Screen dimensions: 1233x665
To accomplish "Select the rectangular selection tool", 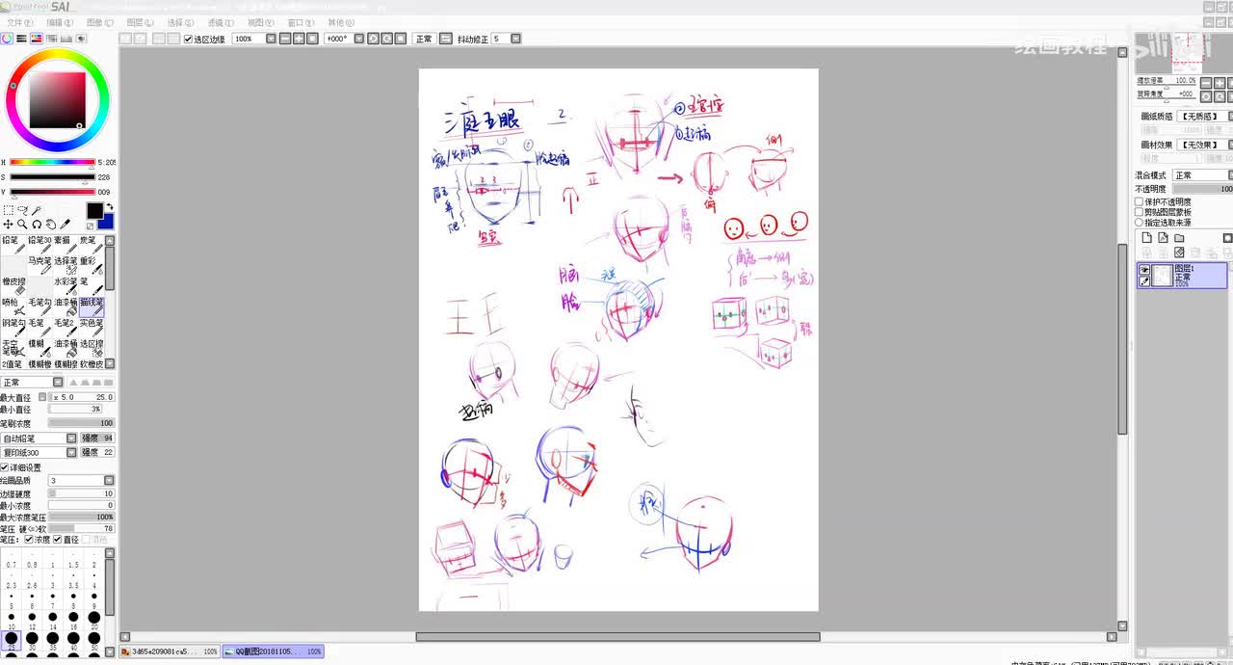I will pos(8,210).
